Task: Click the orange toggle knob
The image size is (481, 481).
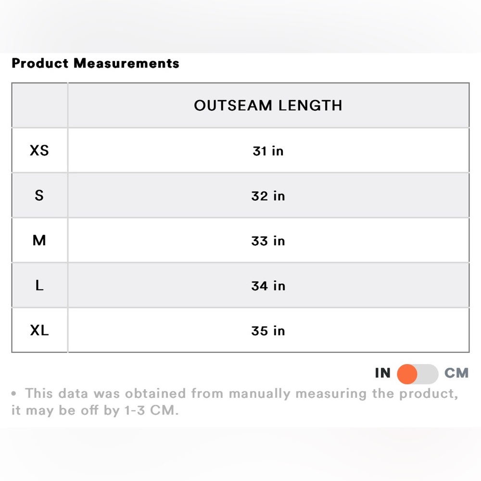Action: tap(407, 374)
